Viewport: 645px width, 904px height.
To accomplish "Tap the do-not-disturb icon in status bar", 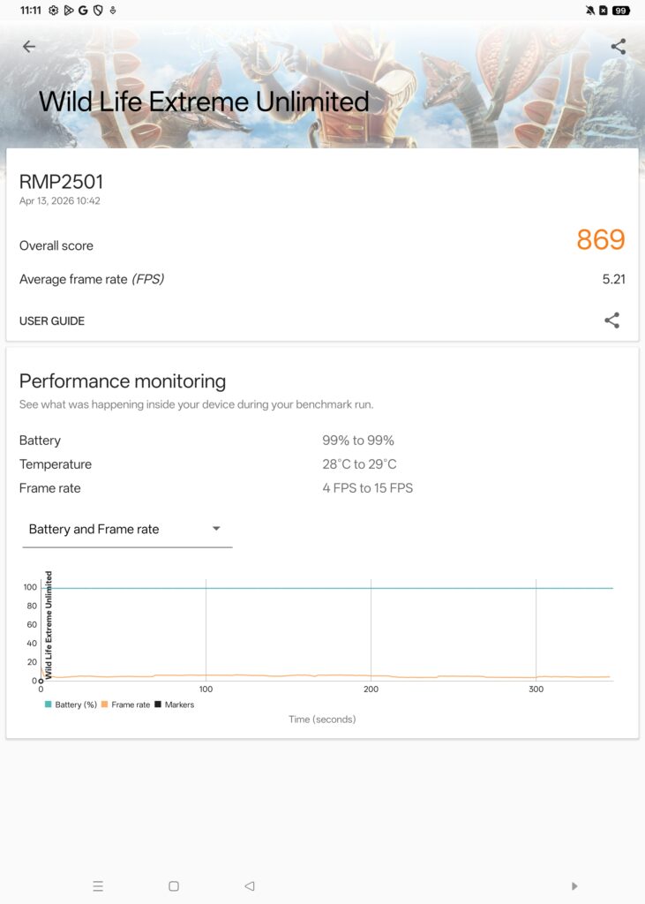I will 589,11.
